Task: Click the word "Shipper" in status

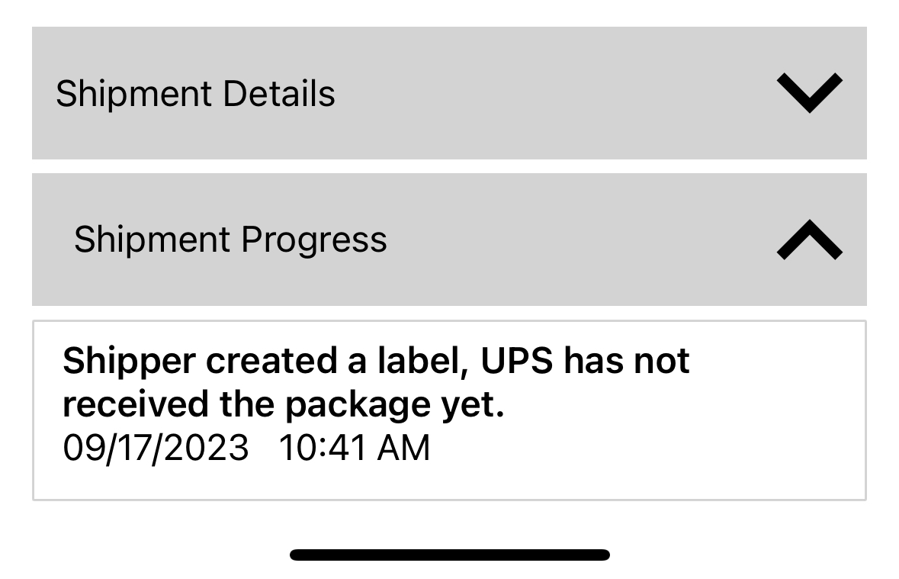Action: point(128,362)
